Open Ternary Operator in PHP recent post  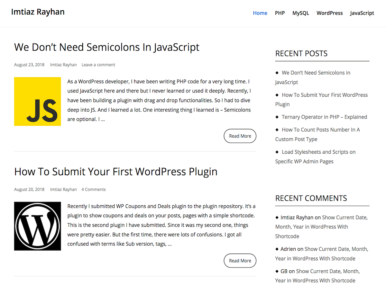click(324, 117)
